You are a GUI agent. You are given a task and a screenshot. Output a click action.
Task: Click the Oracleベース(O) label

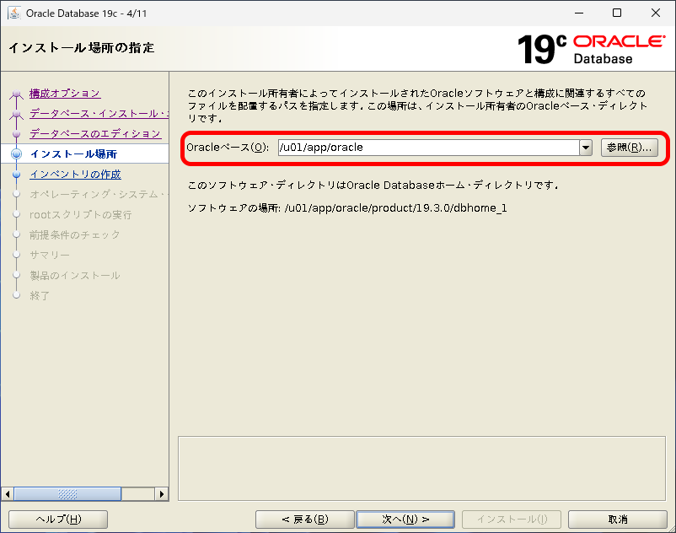coord(228,148)
